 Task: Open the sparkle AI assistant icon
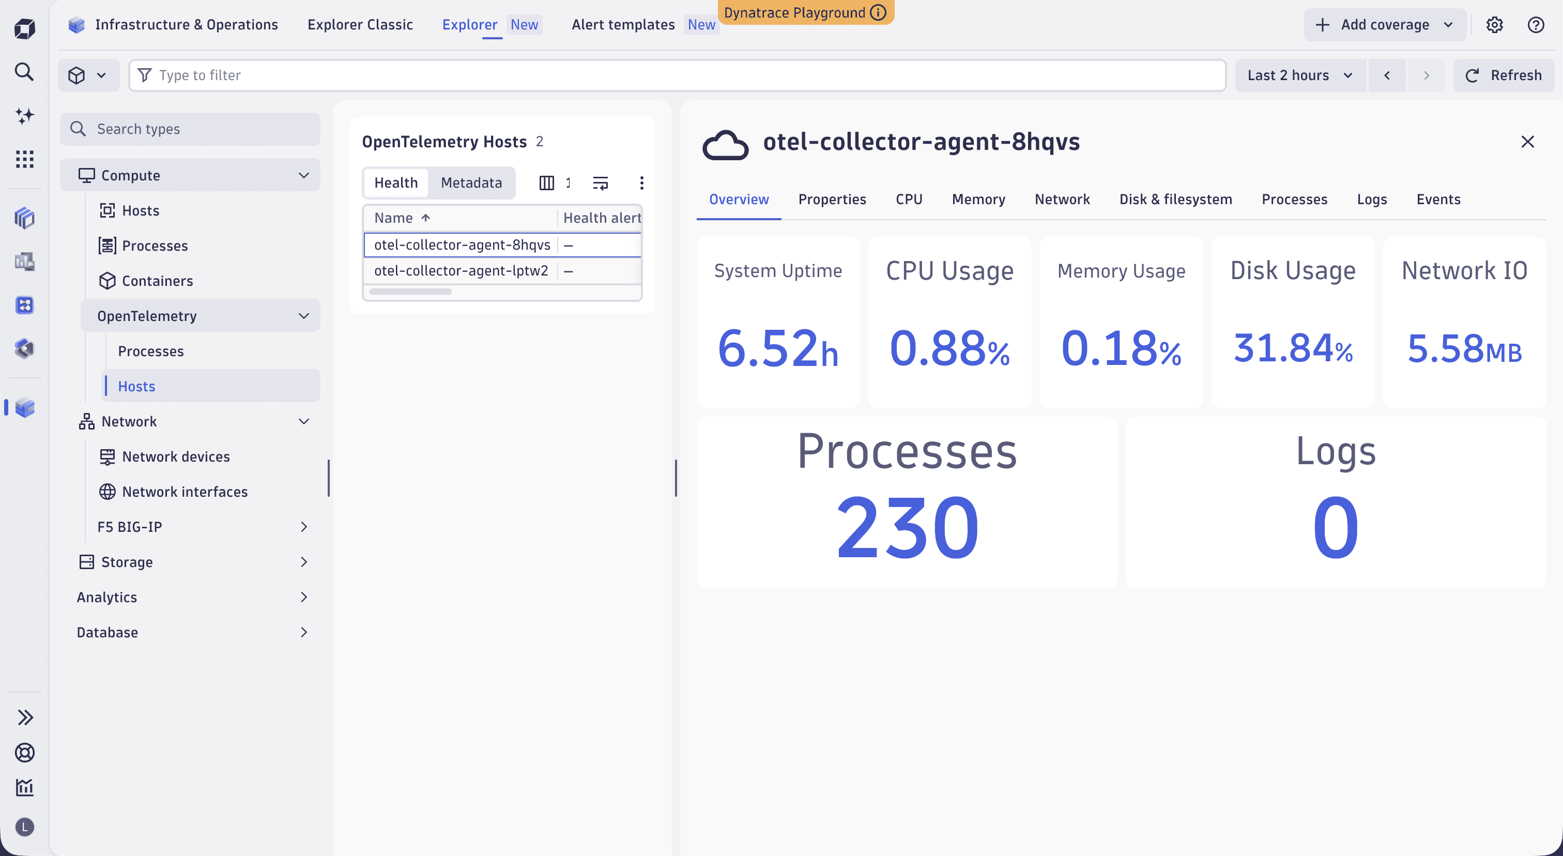pos(24,115)
